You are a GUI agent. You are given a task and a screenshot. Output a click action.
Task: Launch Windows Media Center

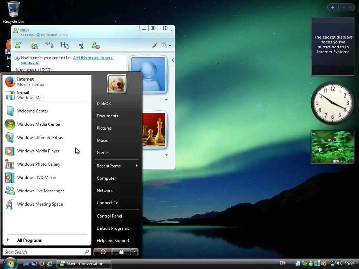point(47,124)
